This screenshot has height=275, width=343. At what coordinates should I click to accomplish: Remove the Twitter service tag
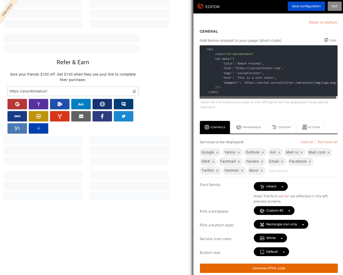217,171
